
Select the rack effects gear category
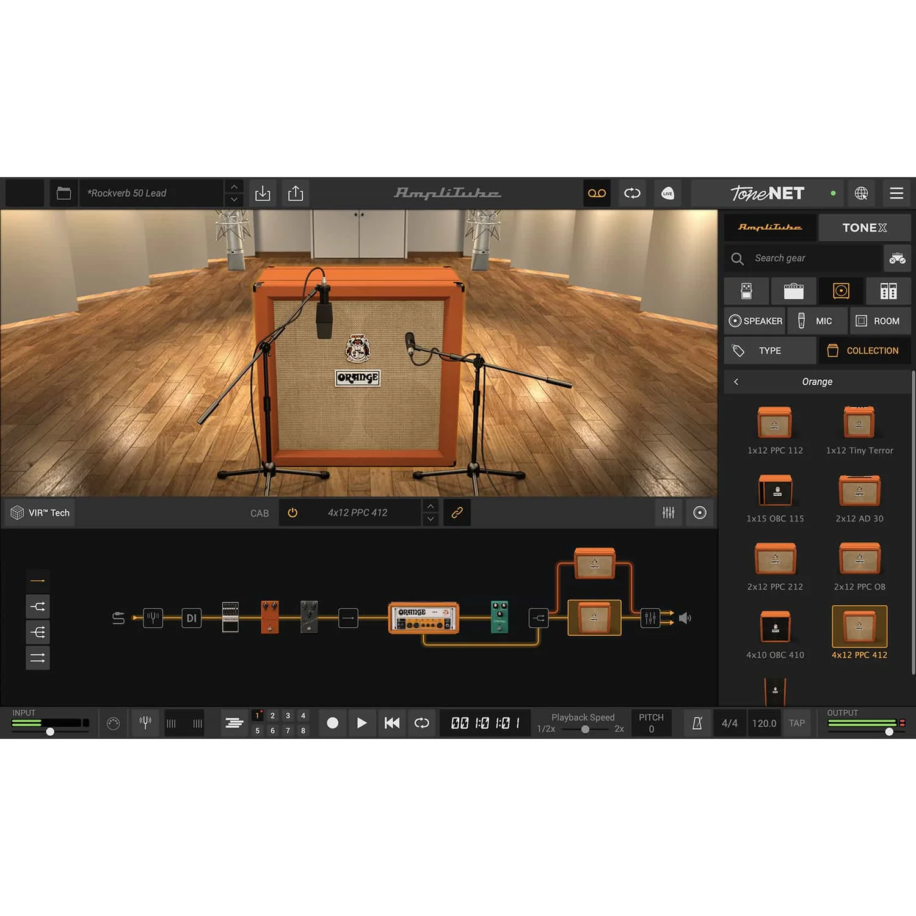pyautogui.click(x=889, y=291)
